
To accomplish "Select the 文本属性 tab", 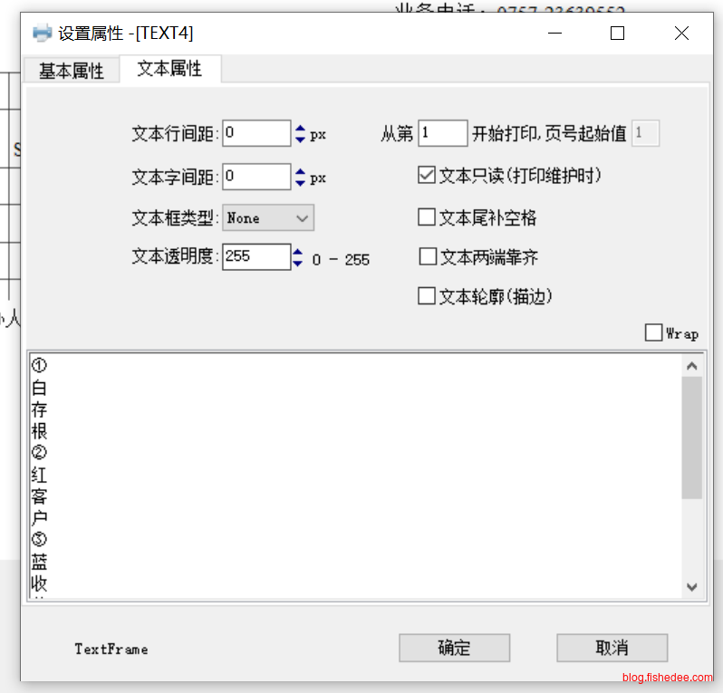I will tap(169, 69).
